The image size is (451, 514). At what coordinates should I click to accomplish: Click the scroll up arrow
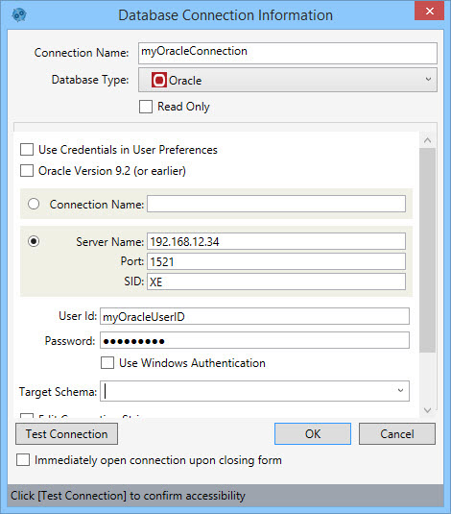tap(427, 140)
